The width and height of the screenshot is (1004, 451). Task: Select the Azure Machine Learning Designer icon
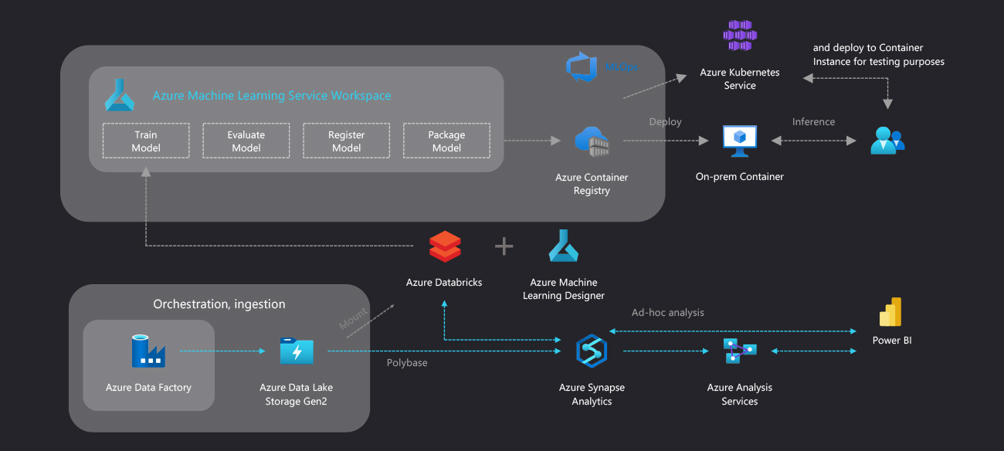click(x=564, y=247)
